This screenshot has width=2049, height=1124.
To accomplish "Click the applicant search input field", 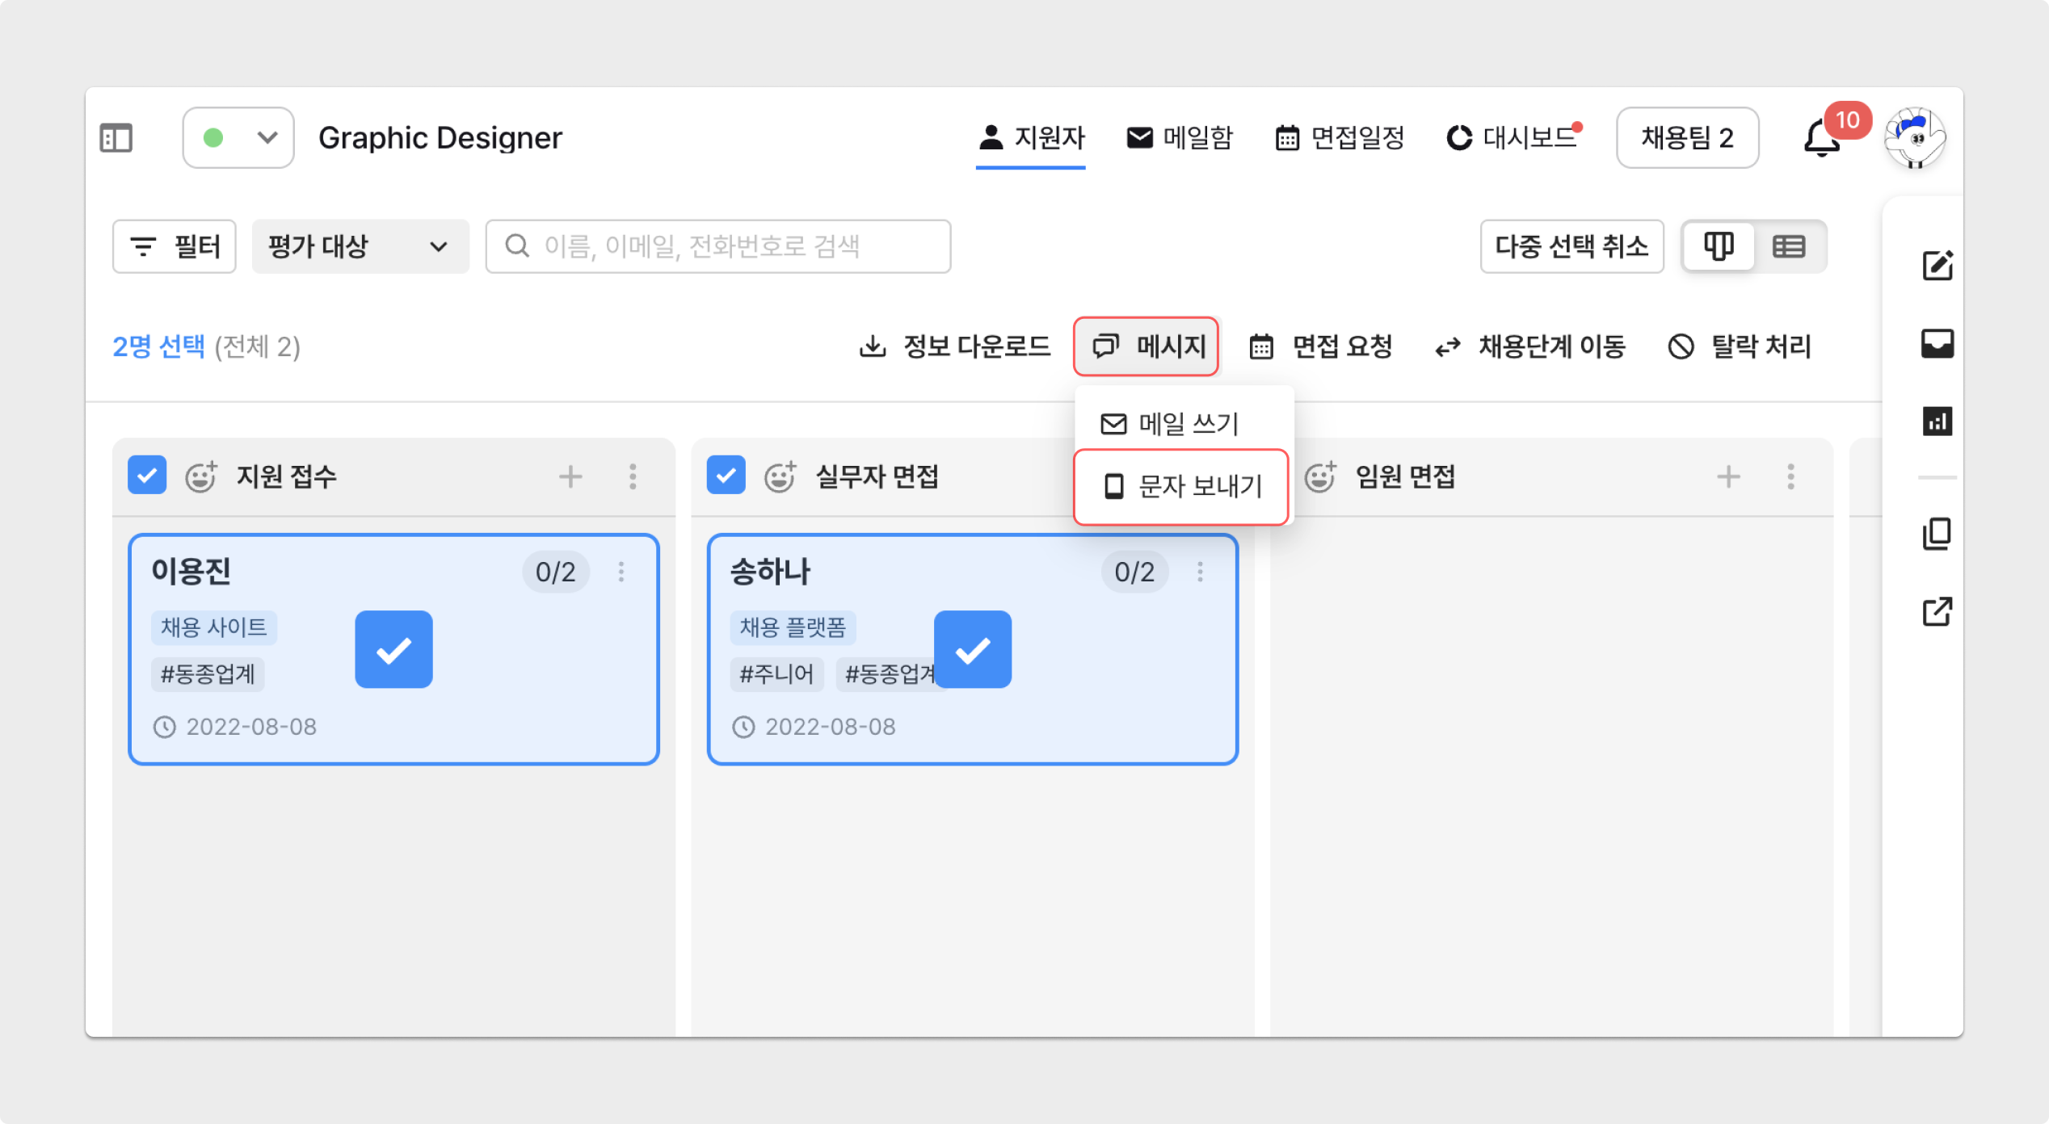I will click(x=717, y=246).
